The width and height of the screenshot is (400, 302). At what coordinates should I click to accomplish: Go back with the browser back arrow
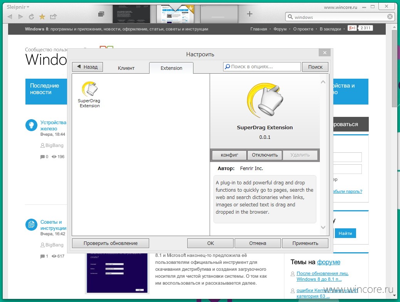pos(10,17)
